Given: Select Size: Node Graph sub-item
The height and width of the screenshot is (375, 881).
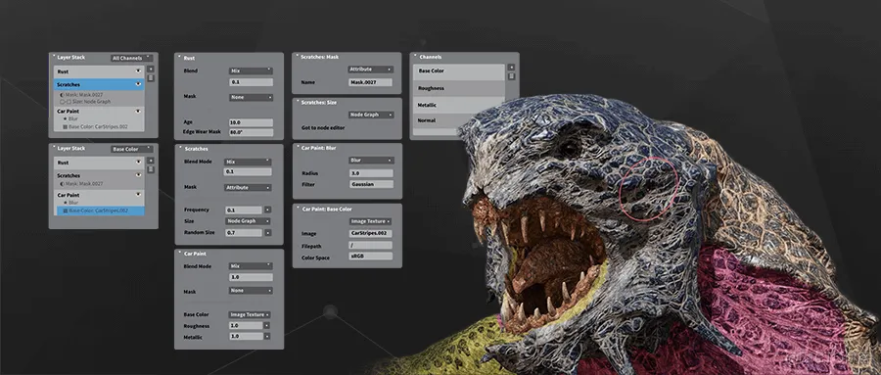Looking at the screenshot, I should [85, 102].
